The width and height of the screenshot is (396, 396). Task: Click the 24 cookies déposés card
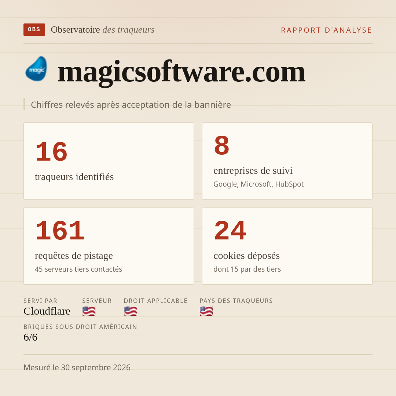287,246
